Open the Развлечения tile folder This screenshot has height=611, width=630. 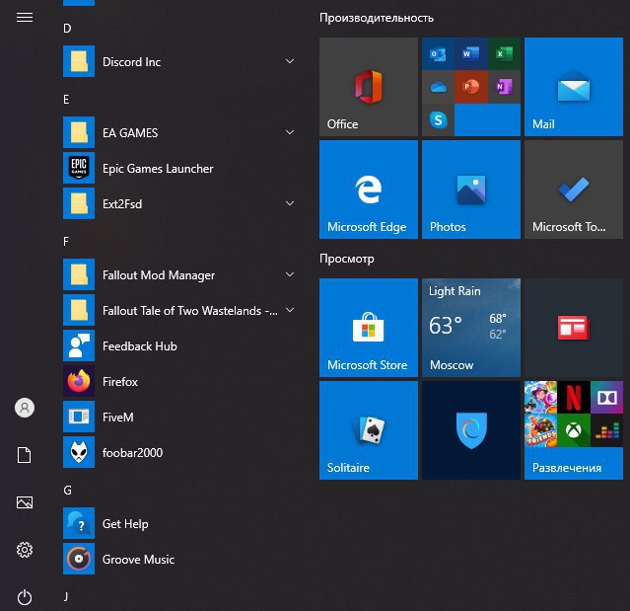tap(574, 430)
